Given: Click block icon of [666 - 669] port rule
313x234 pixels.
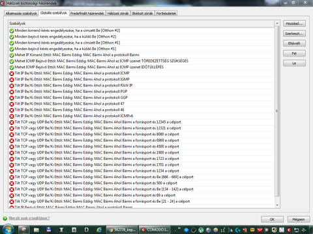Looking at the screenshot, I should 12,177.
